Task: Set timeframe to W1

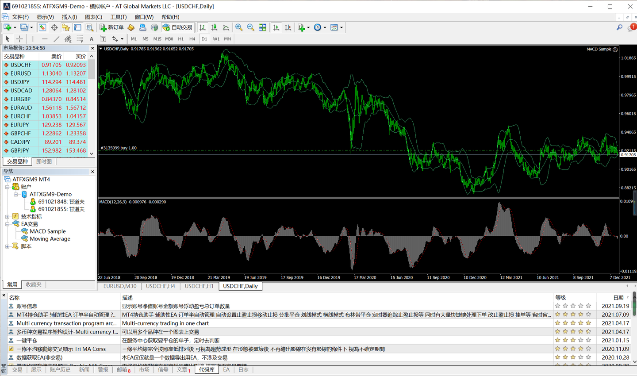Action: (x=216, y=39)
